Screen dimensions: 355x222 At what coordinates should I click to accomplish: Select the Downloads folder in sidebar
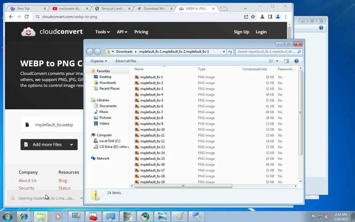[108, 83]
